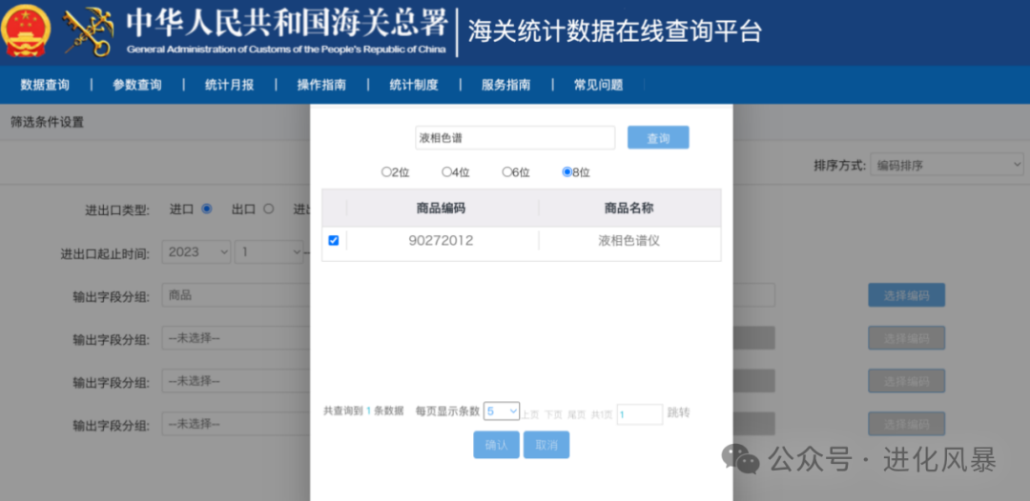Click the 尾页 pagination link
This screenshot has width=1030, height=501.
coord(576,414)
